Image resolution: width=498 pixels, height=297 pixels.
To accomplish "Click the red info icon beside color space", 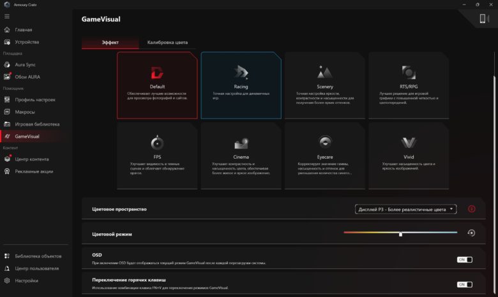I will click(x=472, y=209).
